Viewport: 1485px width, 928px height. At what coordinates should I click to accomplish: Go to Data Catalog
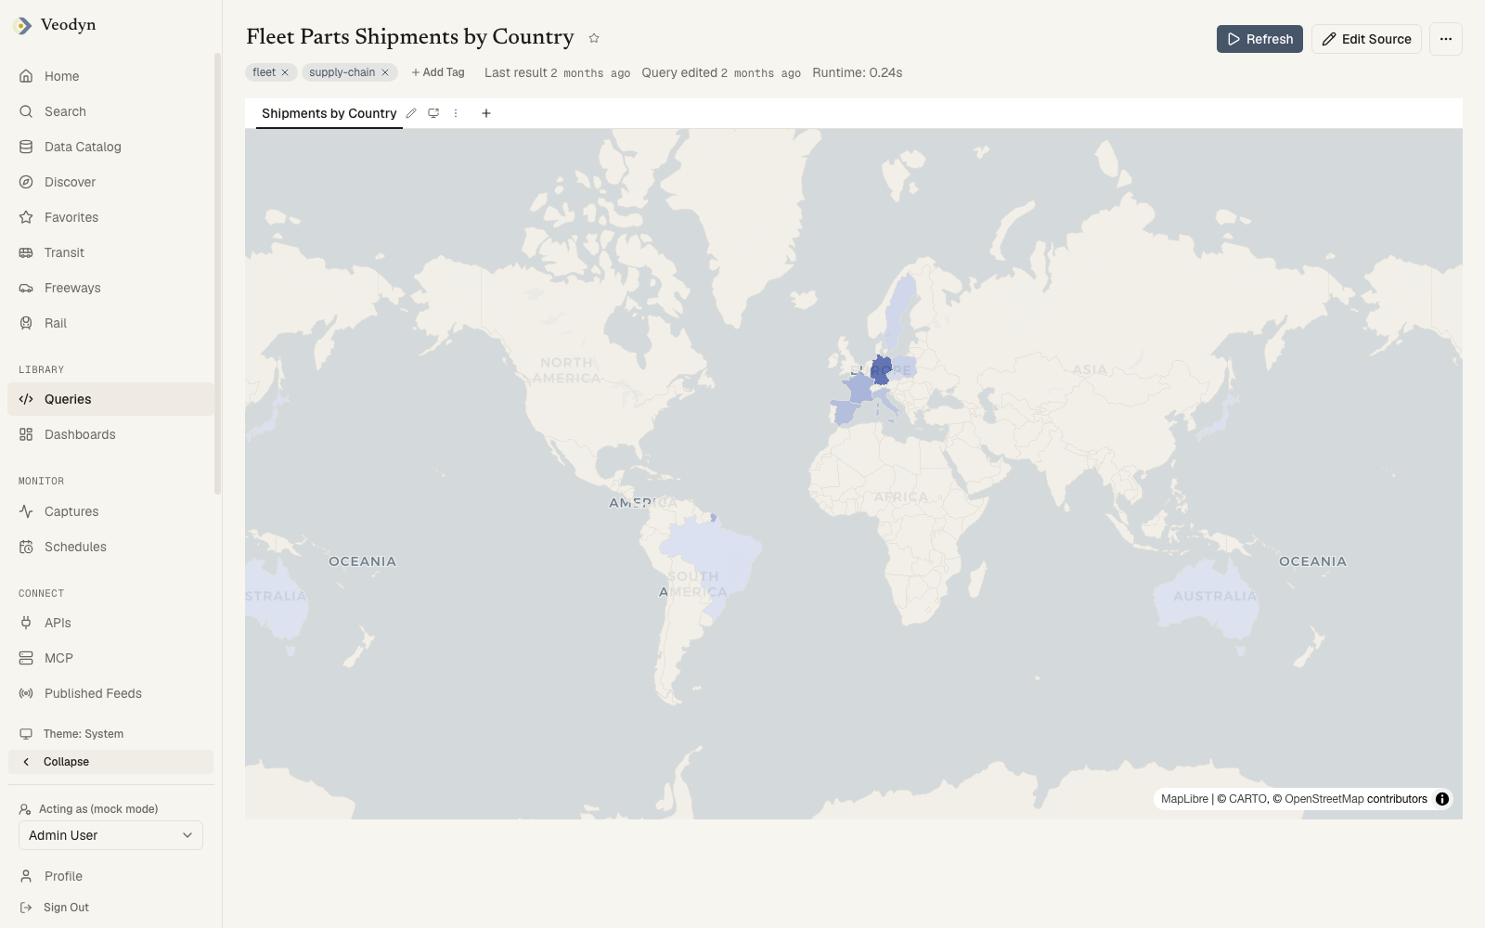[110, 147]
